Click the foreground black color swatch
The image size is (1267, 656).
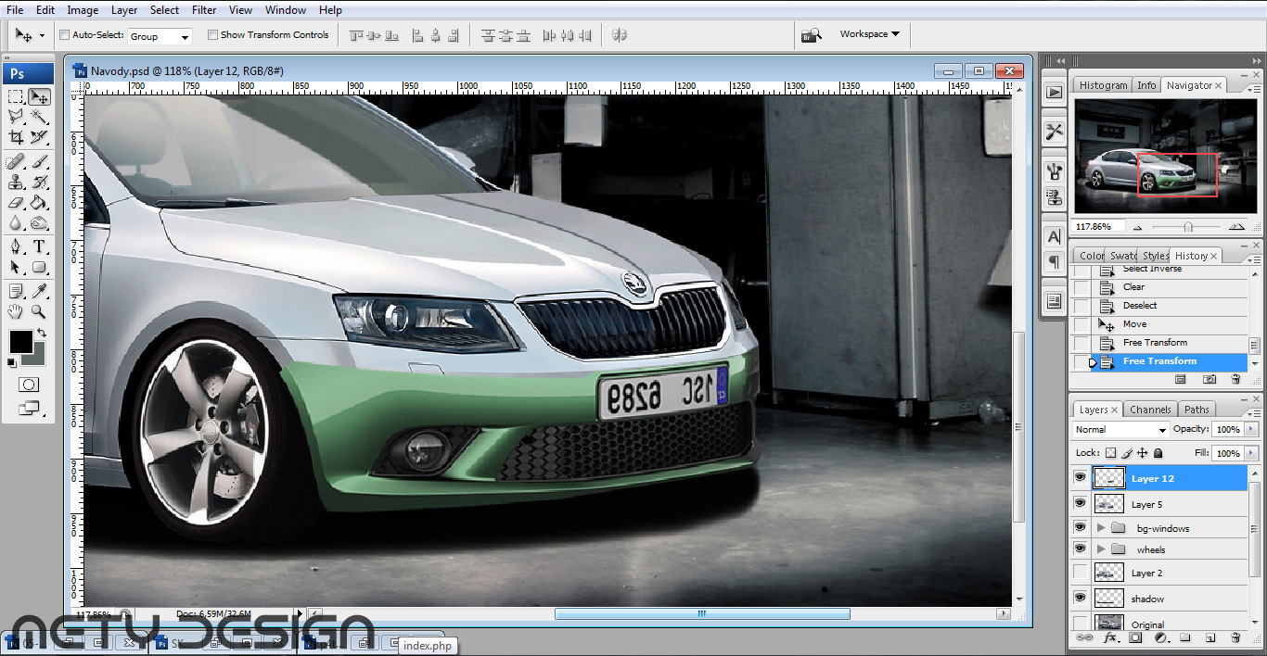coord(19,342)
